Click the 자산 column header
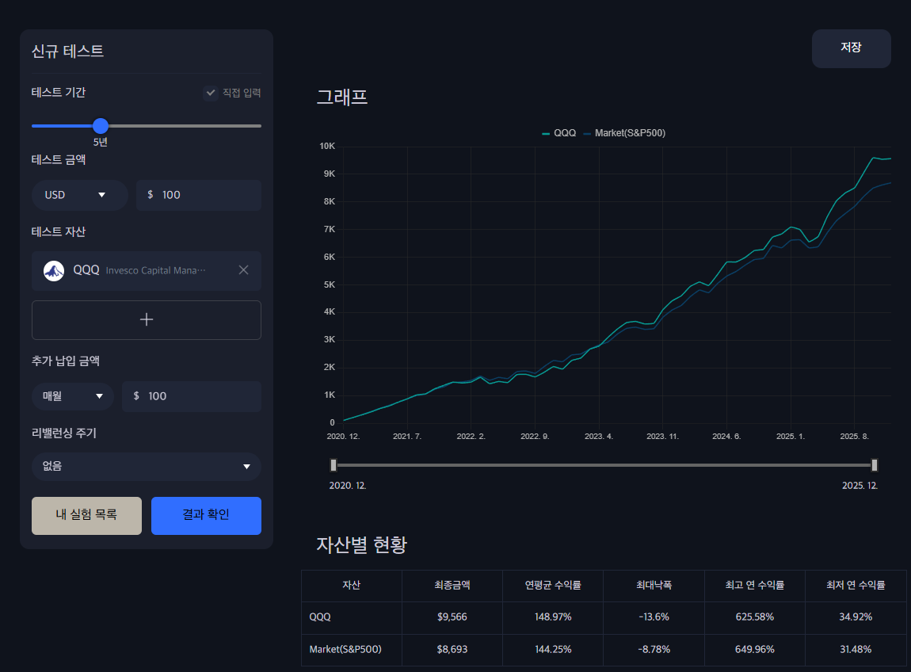This screenshot has height=672, width=911. (x=352, y=586)
